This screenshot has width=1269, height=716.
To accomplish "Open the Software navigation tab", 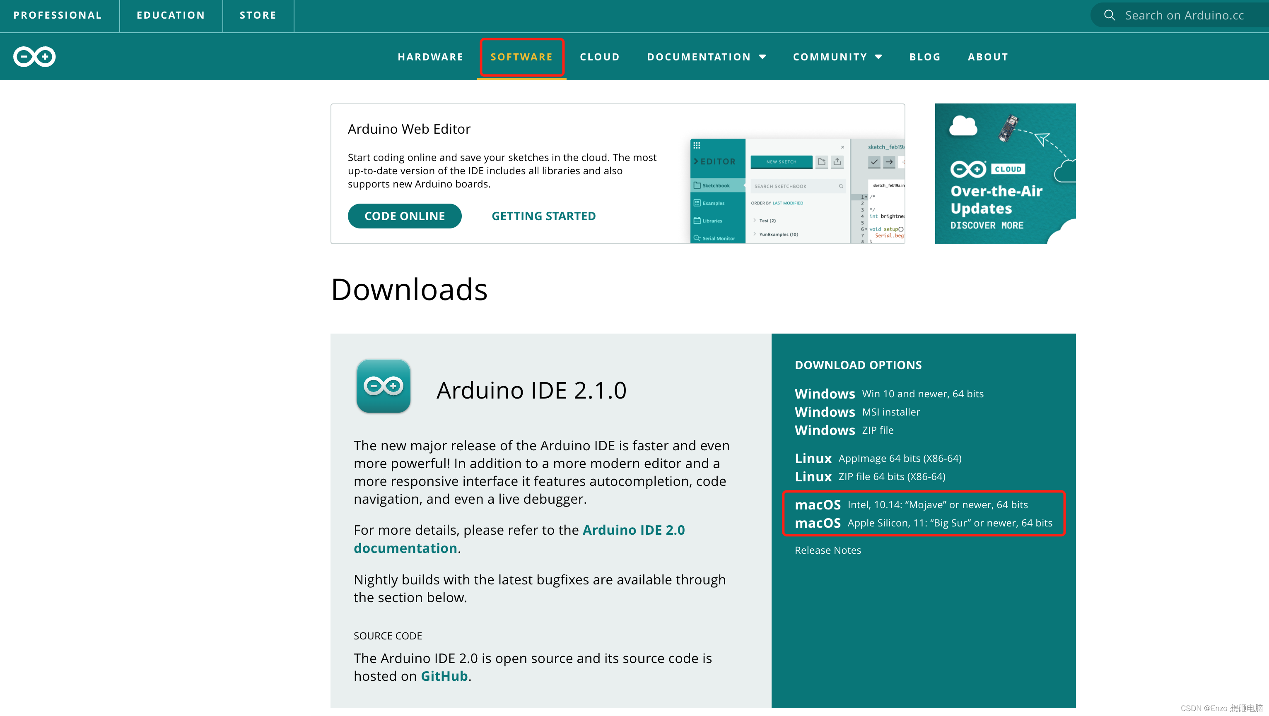I will click(521, 57).
